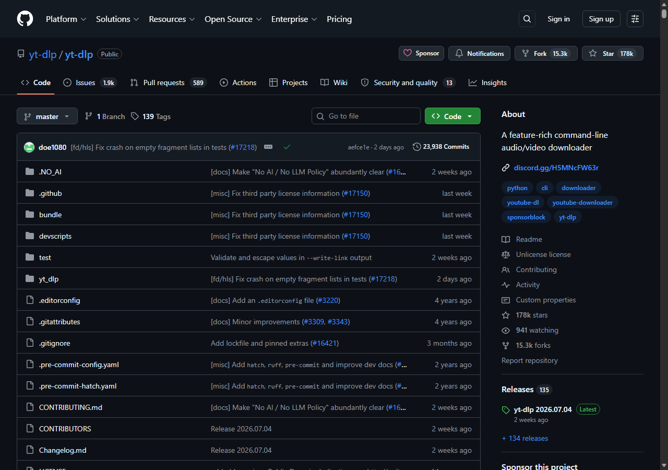Open commit hash aefce1e

tap(359, 147)
